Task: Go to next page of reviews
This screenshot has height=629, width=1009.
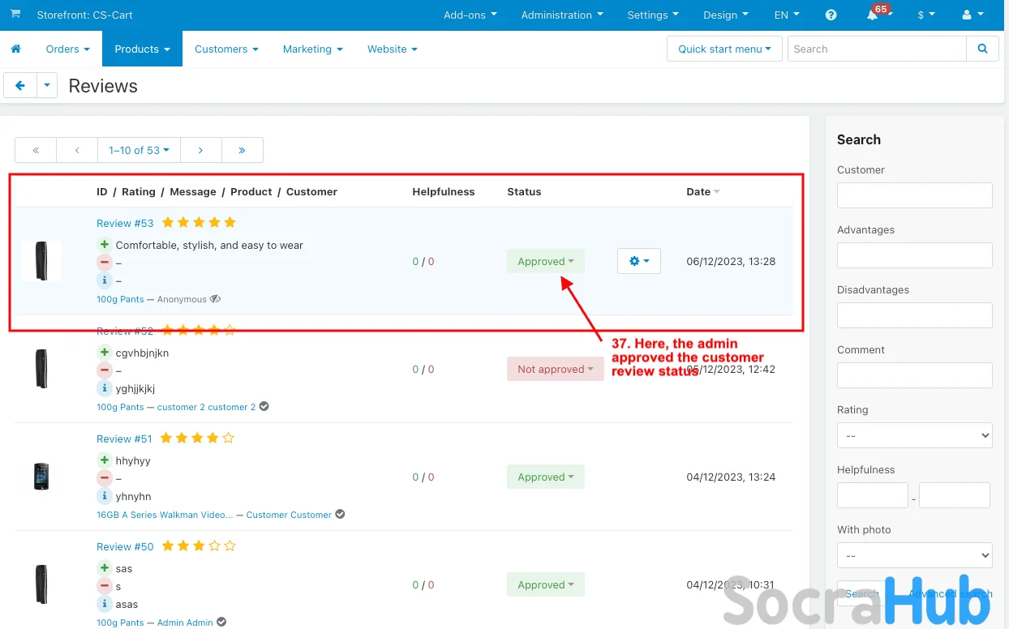Action: point(200,150)
